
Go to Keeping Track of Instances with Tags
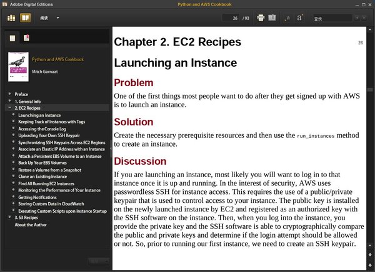coord(52,122)
